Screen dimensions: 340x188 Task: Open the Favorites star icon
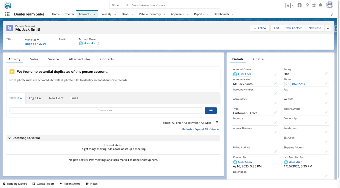pos(288,5)
